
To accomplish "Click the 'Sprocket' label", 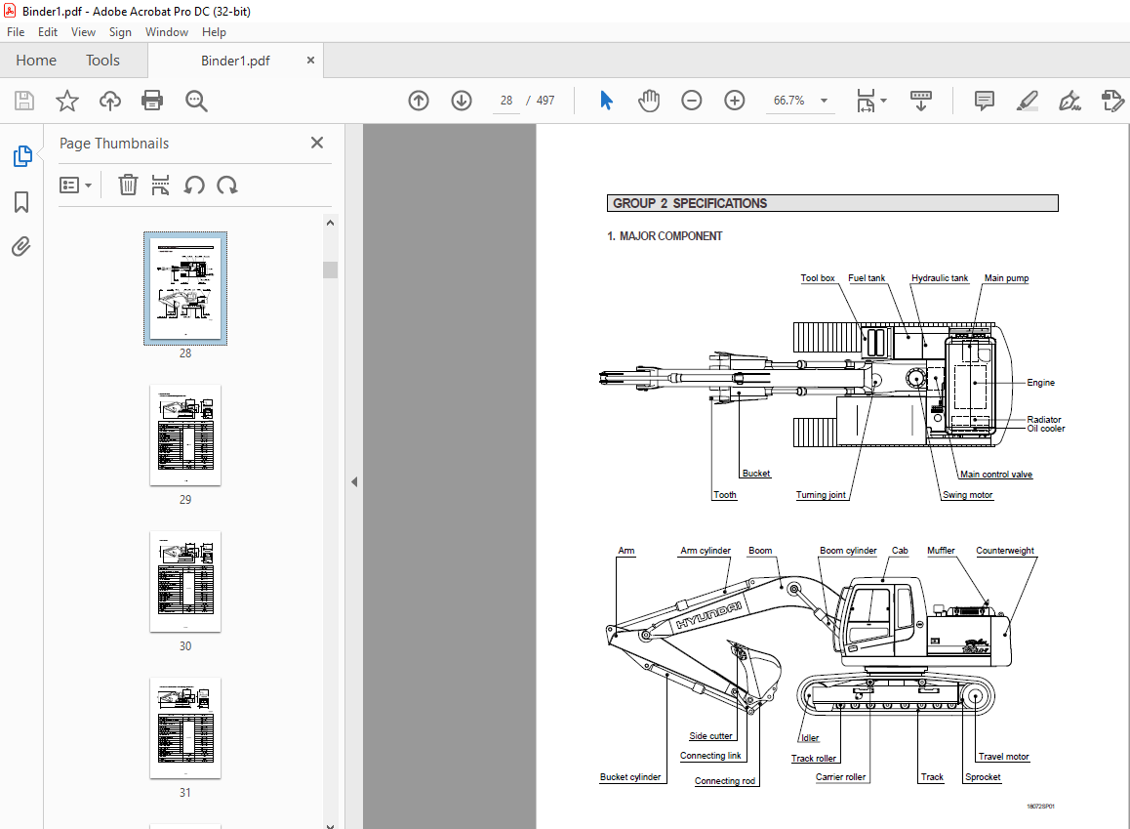I will (983, 777).
